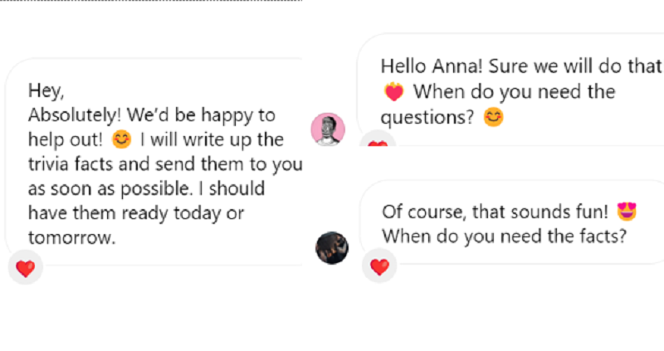The image size is (664, 351).
Task: Click 'have them ready today or' line
Action: click(135, 213)
